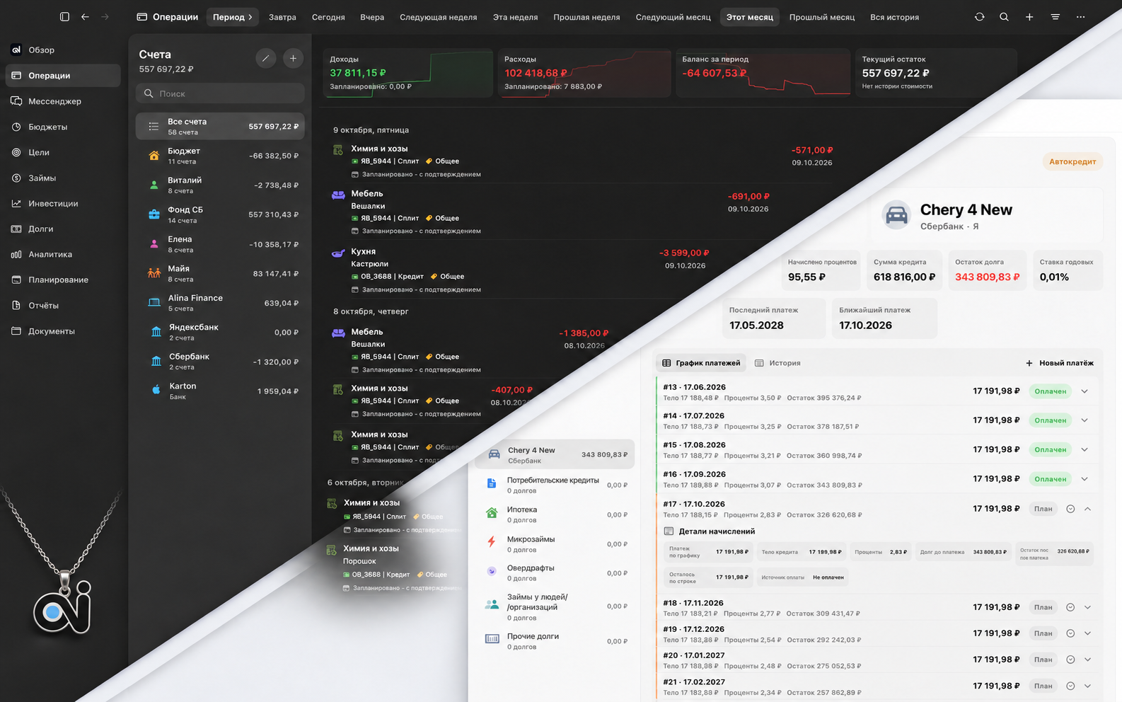Open search via magnifier icon in toolbar

1004,16
